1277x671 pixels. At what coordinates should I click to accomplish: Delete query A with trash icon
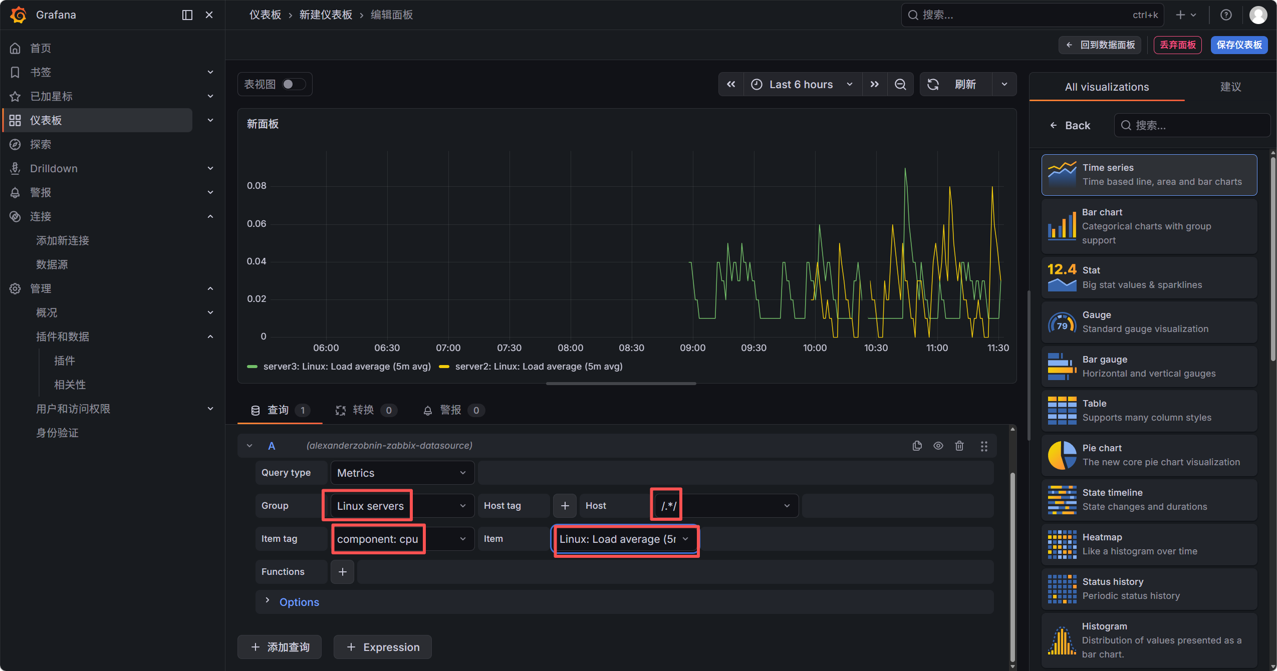[x=959, y=446]
